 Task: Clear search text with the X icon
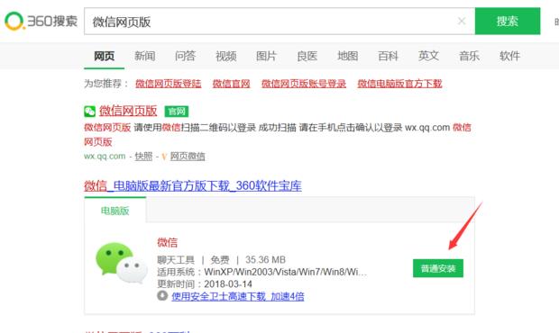[462, 22]
